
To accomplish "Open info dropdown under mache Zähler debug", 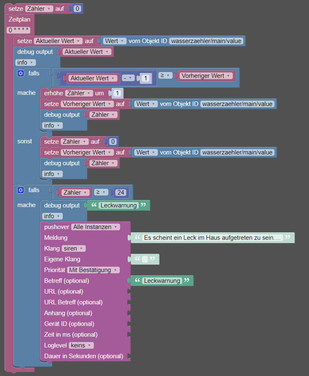I will pos(52,125).
